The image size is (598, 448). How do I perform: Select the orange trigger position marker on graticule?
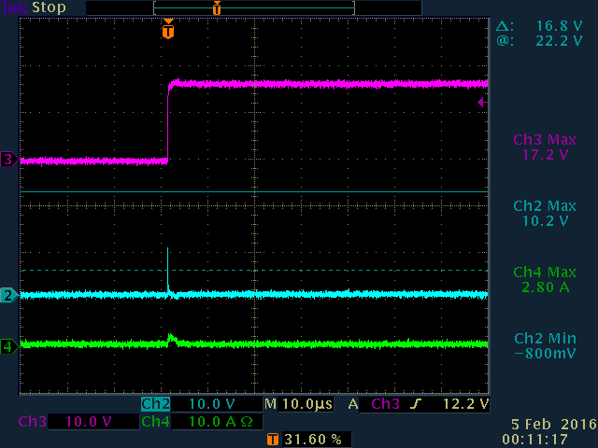tap(168, 29)
